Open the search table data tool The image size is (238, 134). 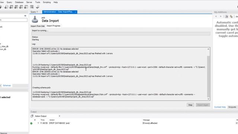[32, 7]
